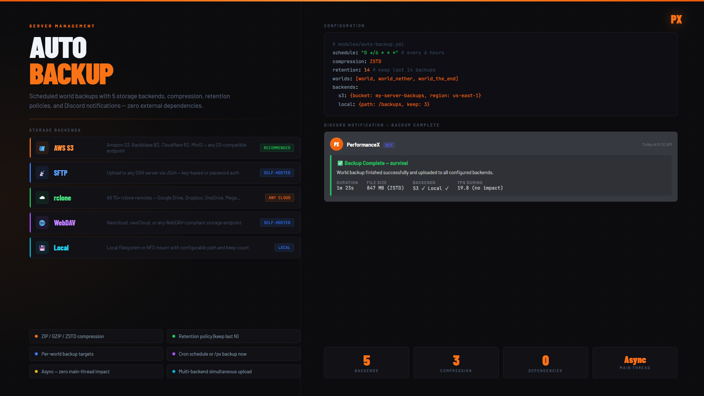This screenshot has width=704, height=396.
Task: Click the green checkmark on Backup Complete
Action: pyautogui.click(x=340, y=163)
